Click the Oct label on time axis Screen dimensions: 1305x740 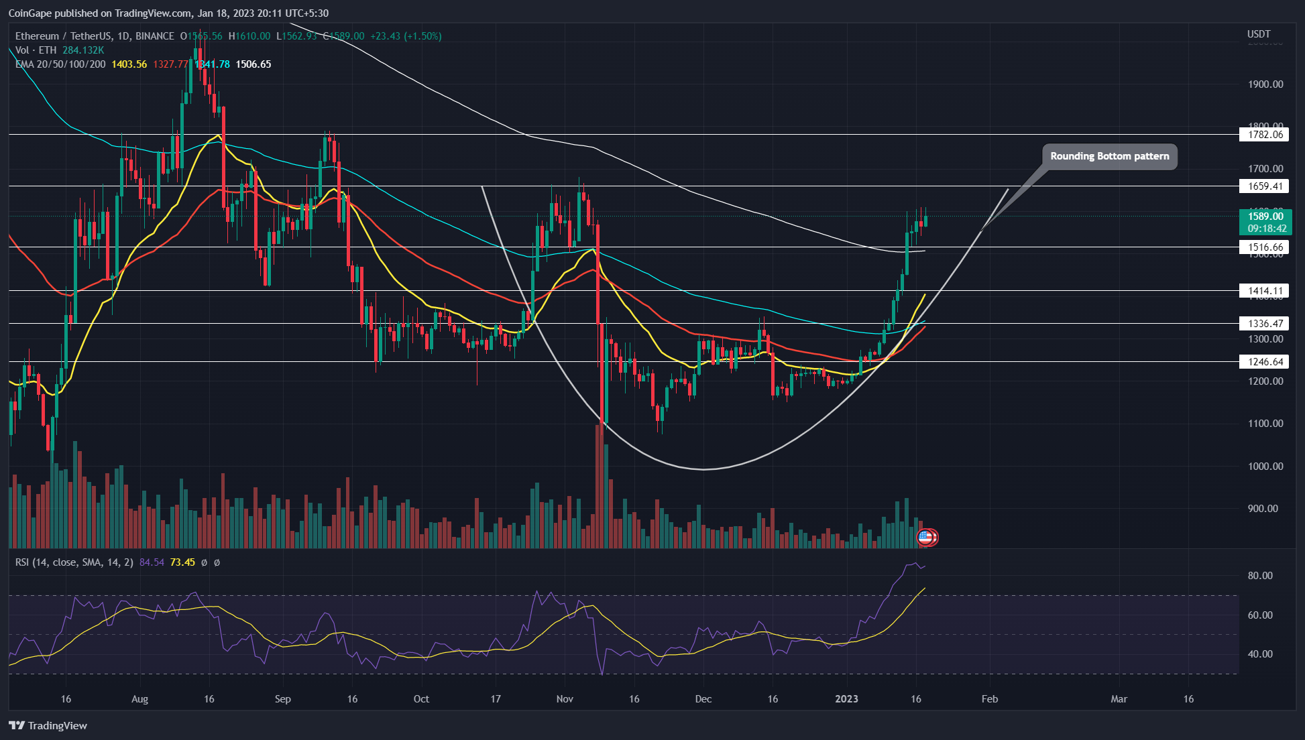tap(421, 698)
